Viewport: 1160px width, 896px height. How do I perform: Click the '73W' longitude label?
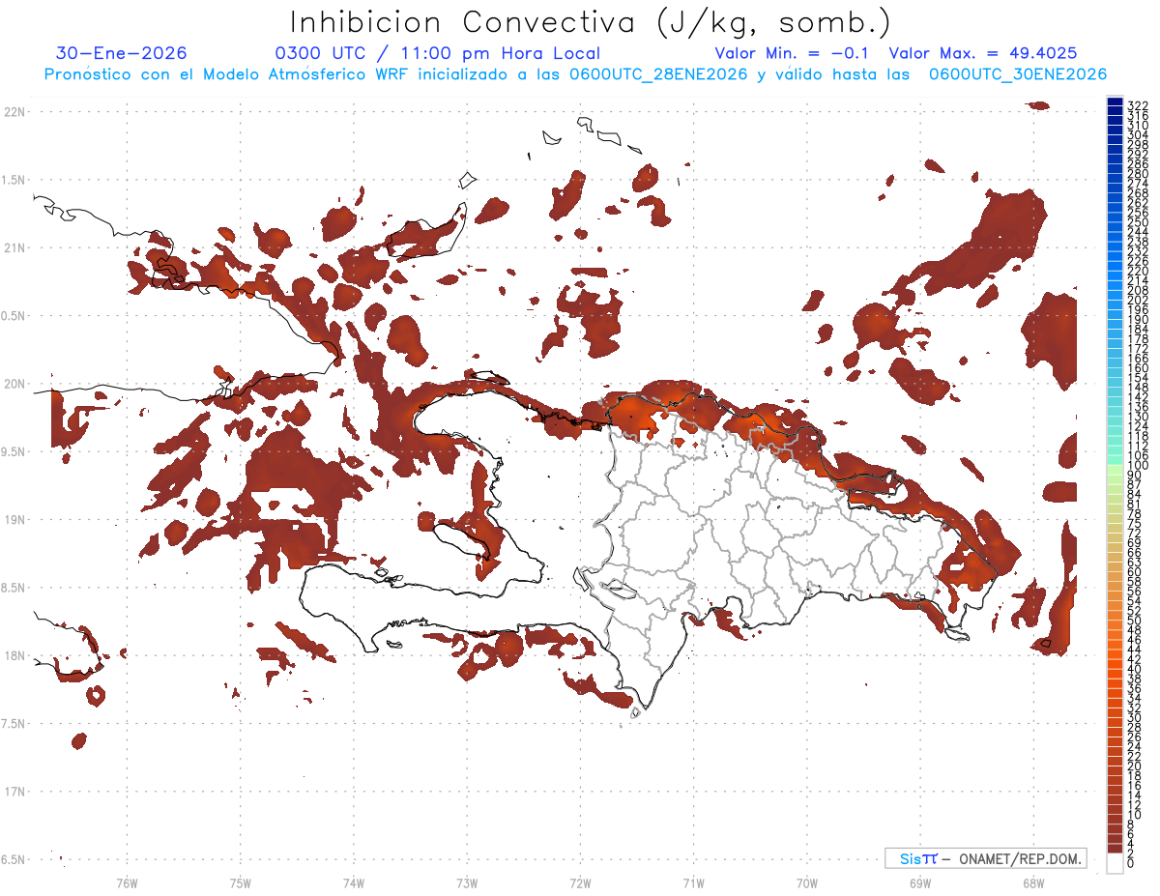[467, 882]
